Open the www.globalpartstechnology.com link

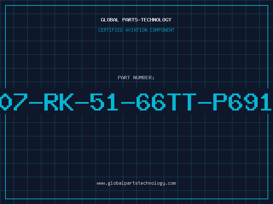[x=136, y=183]
